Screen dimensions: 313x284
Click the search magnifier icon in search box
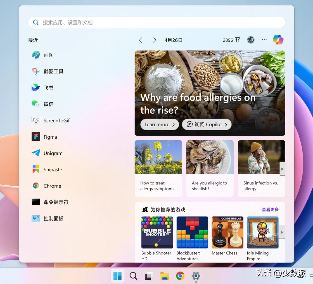coord(36,22)
